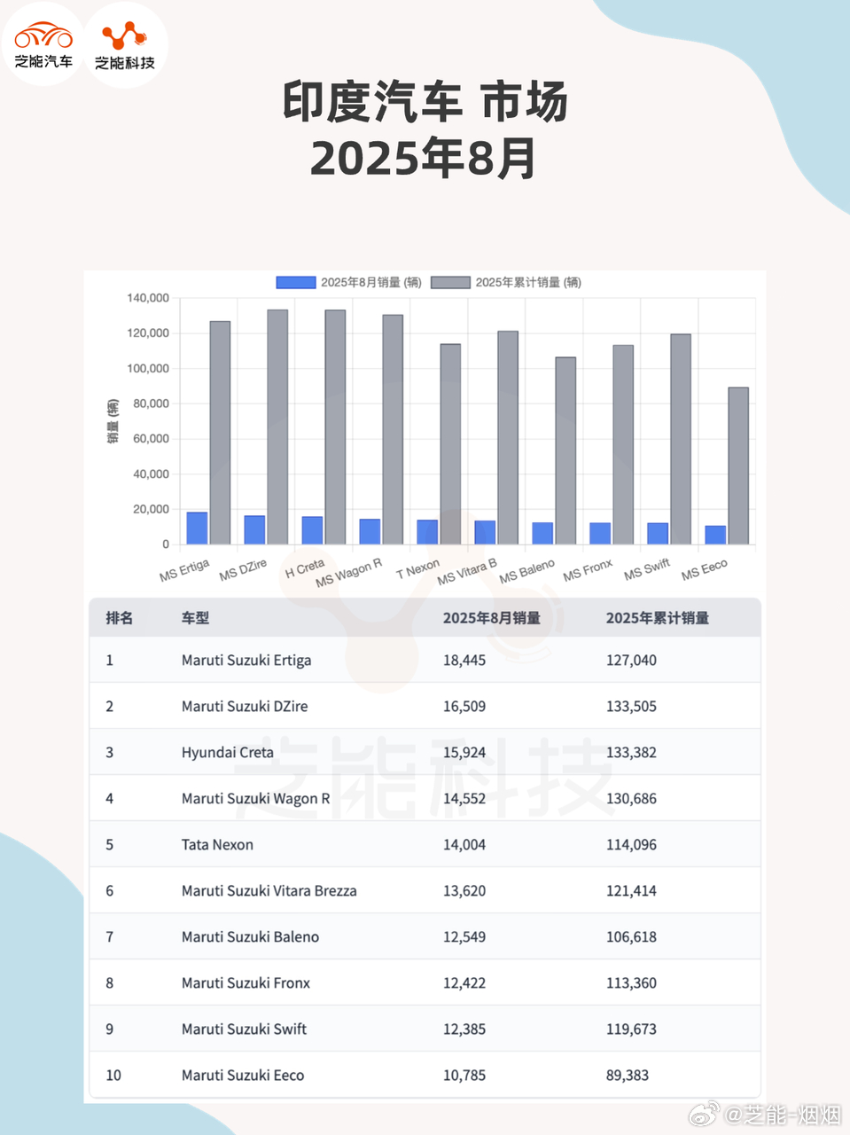
Task: Click August sales value 12,422
Action: (x=464, y=983)
